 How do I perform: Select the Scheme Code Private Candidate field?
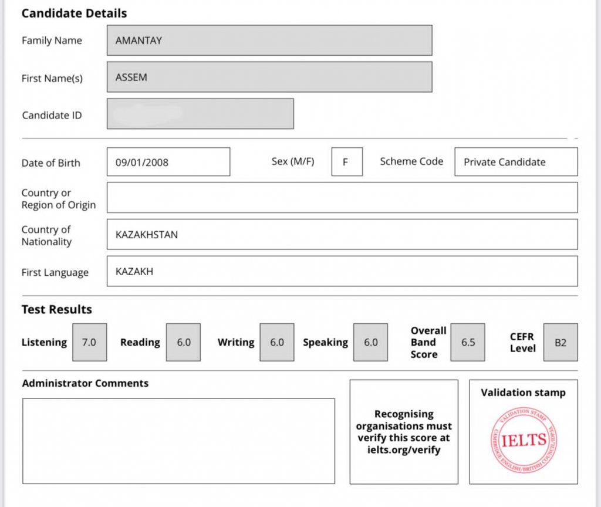[516, 162]
